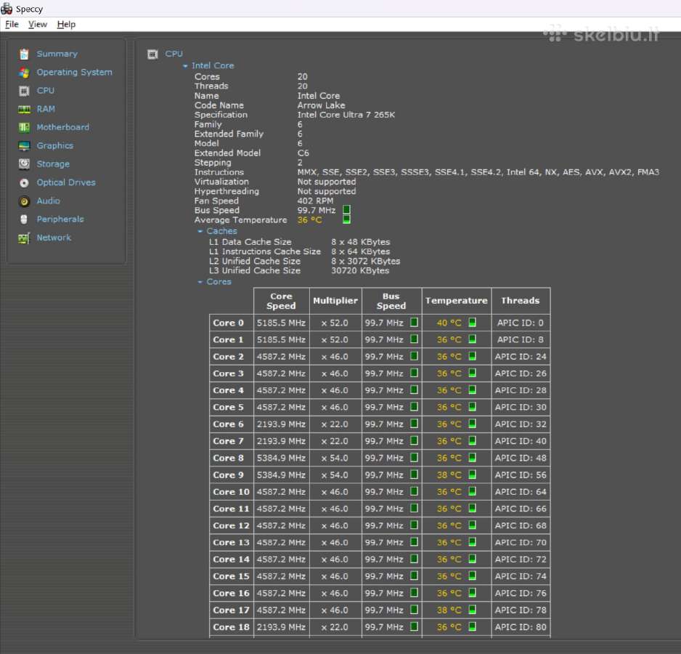681x654 pixels.
Task: Click the Peripherals mouse icon
Action: coord(24,219)
